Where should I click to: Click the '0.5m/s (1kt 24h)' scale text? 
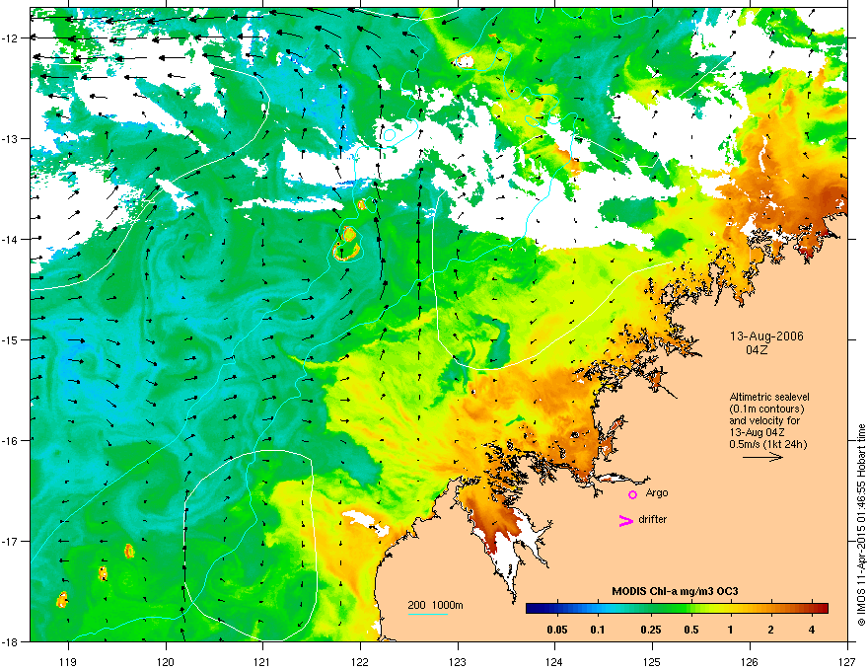tap(768, 444)
